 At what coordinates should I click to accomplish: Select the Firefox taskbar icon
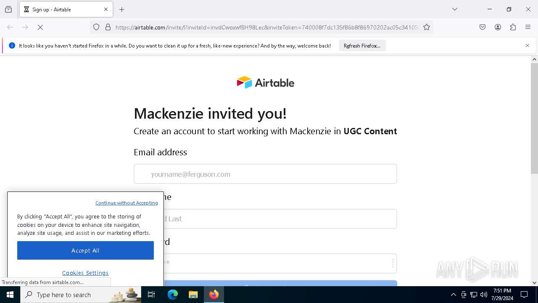click(214, 295)
